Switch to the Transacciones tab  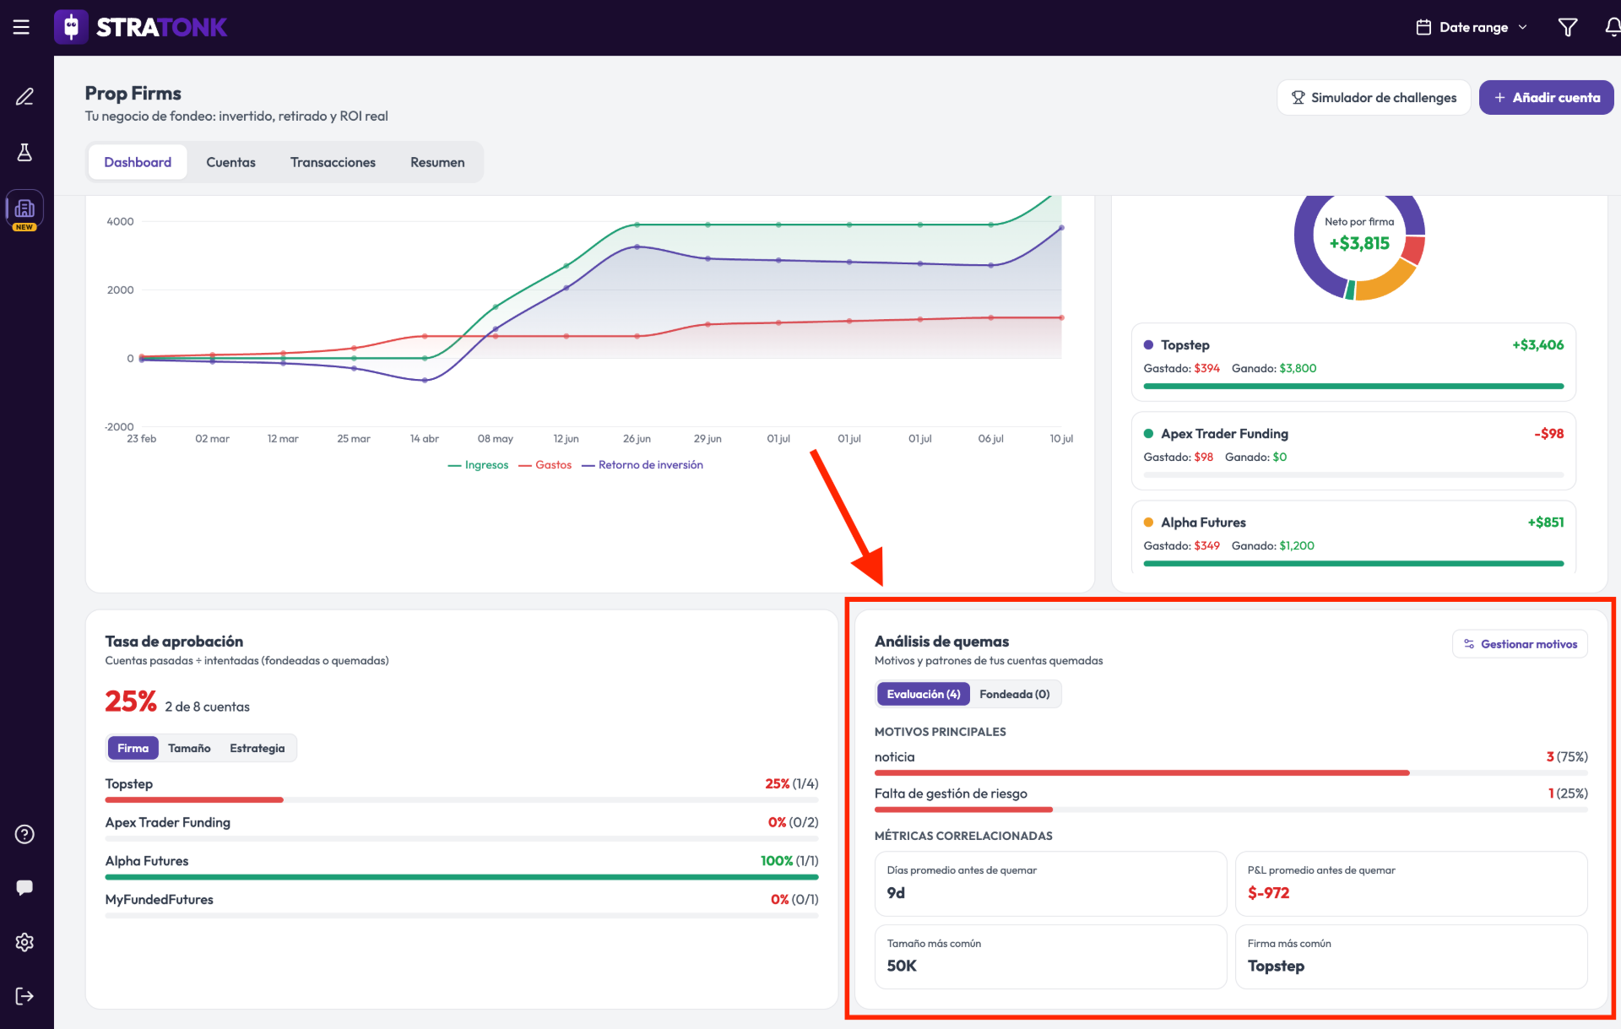(x=333, y=162)
